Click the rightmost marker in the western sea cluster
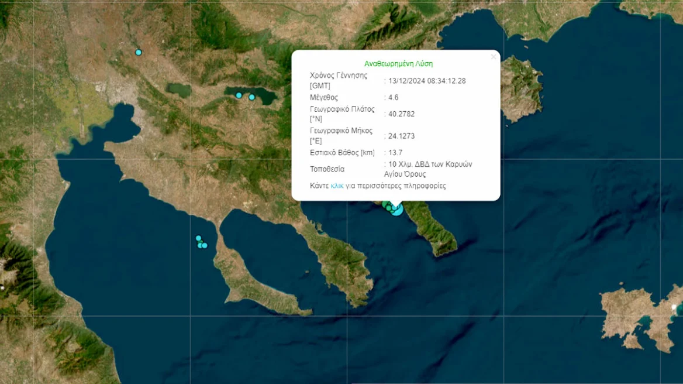683x384 pixels. [205, 245]
